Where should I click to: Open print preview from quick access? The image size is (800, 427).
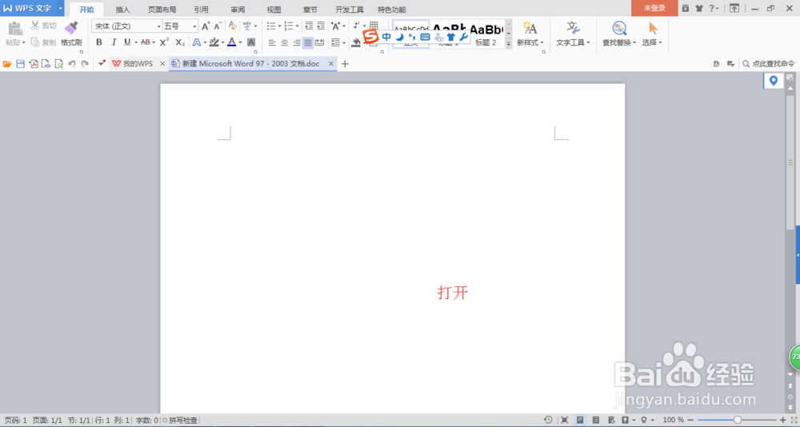pyautogui.click(x=58, y=64)
